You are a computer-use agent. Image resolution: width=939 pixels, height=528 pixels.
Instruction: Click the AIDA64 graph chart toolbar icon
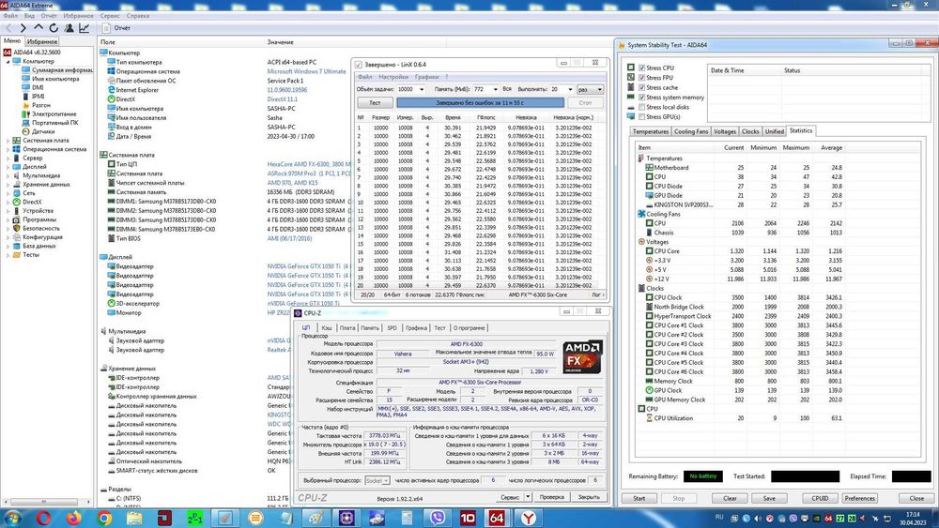[84, 28]
